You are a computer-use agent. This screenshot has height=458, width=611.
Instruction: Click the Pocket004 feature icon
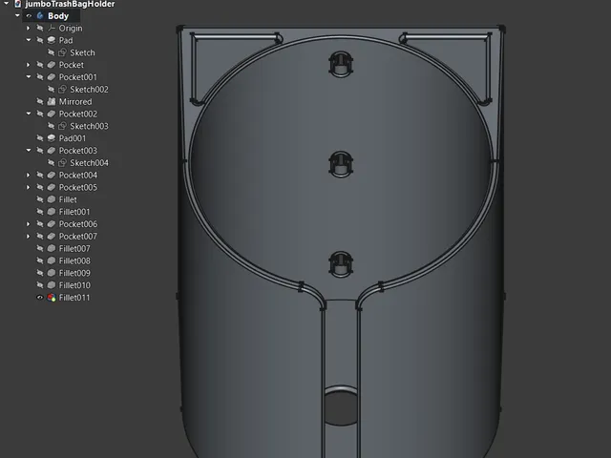pyautogui.click(x=52, y=175)
